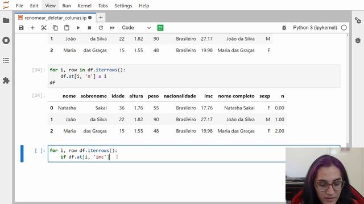The height and width of the screenshot is (204, 364).
Task: Click the 'Natasha Sakai' cell
Action: click(x=239, y=108)
